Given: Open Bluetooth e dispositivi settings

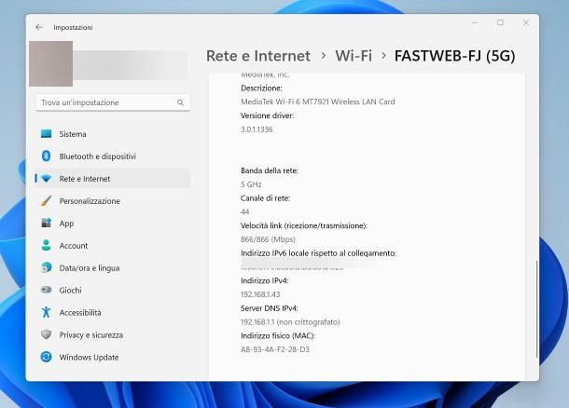Looking at the screenshot, I should point(113,156).
